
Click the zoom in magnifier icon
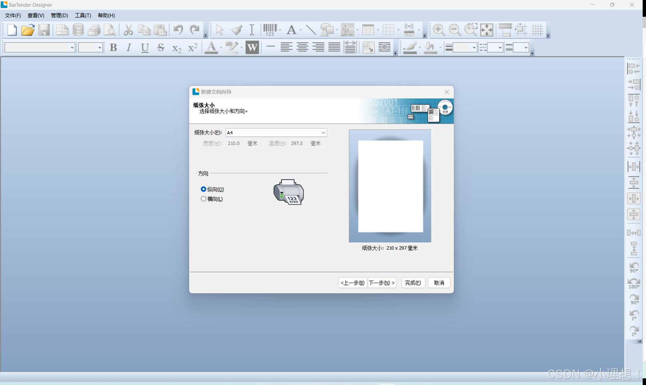(x=438, y=30)
